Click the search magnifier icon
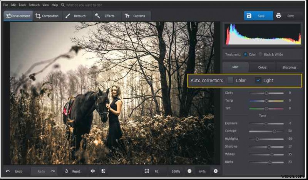Screen dimensions: 308x180 pos(63,5)
